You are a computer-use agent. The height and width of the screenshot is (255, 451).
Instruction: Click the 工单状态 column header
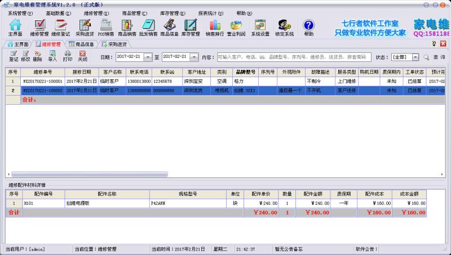(x=415, y=72)
